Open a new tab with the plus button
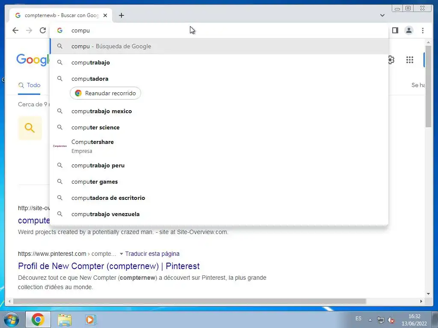 (x=121, y=15)
